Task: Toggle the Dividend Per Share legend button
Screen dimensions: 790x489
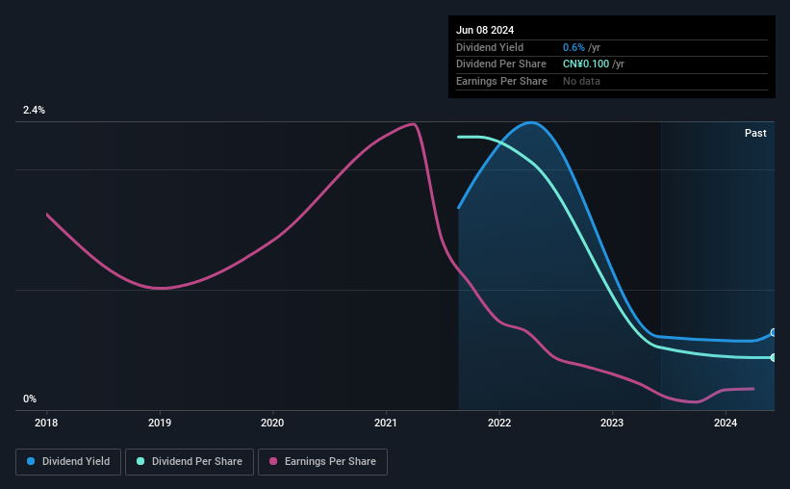Action: 190,462
